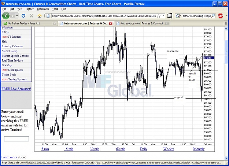Screen dimensions: 229x166
Task: Click the scrollbar down arrow
Action: pos(226,158)
